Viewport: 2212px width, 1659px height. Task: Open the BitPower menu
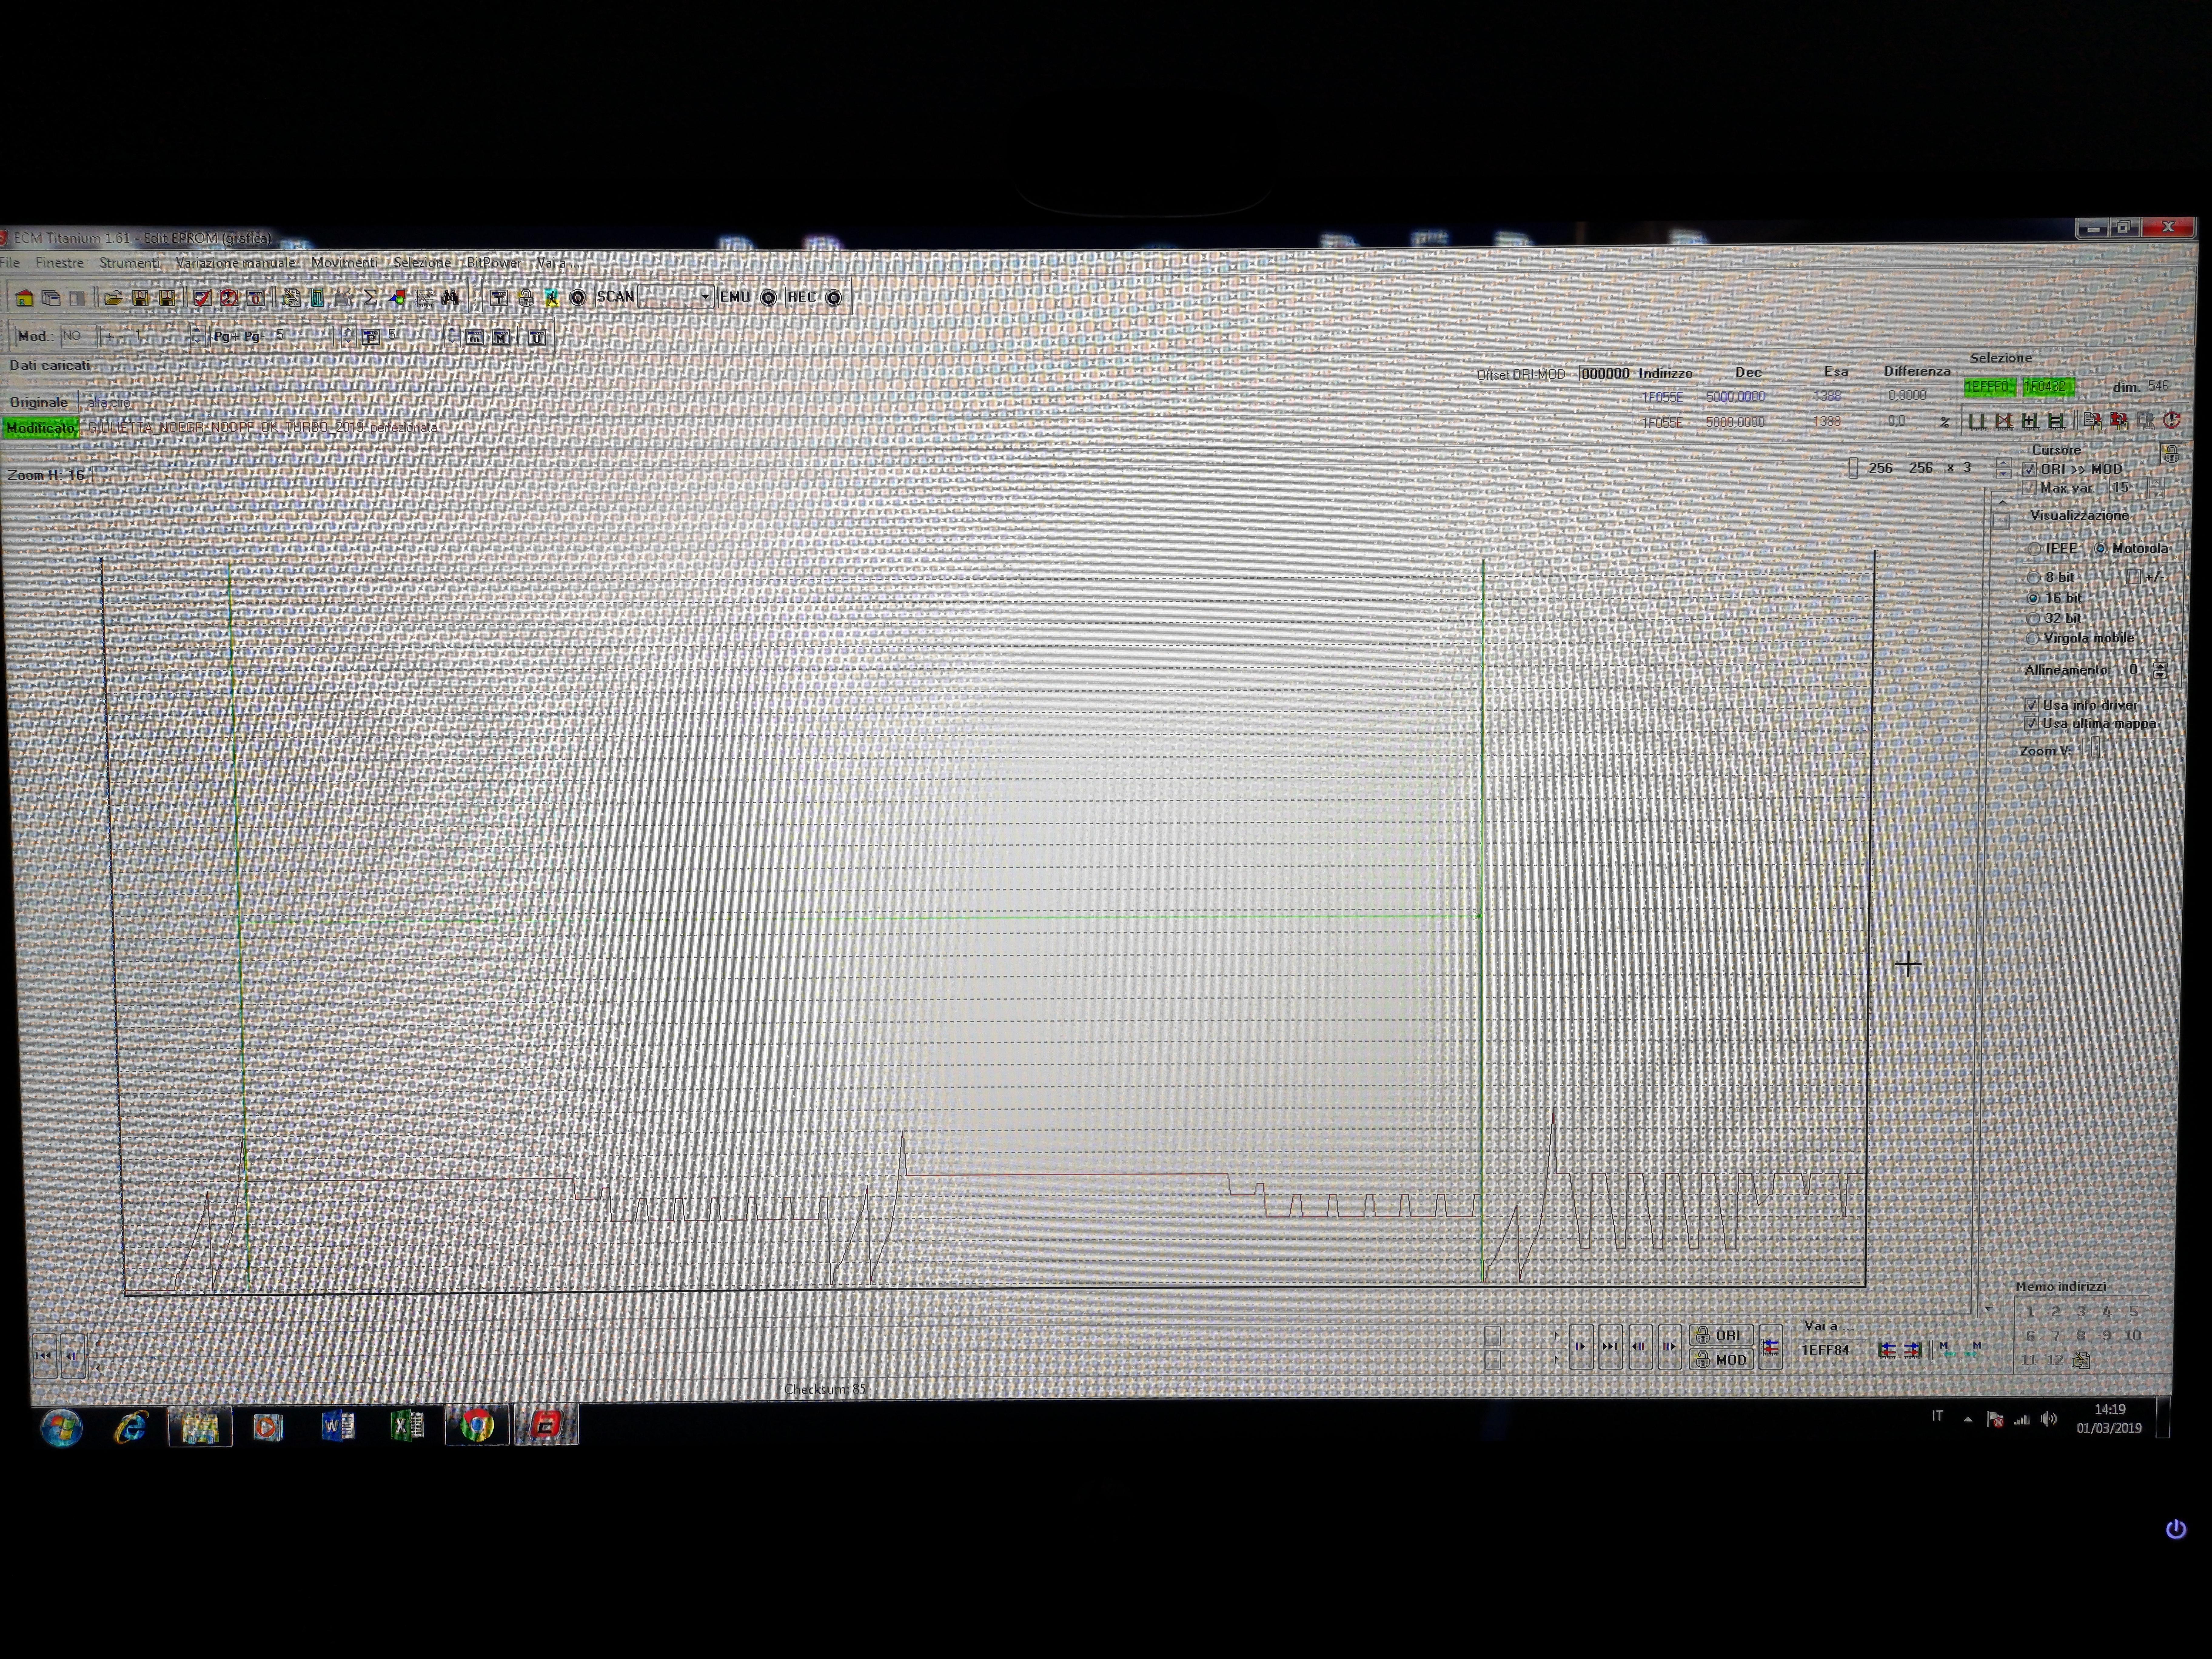pyautogui.click(x=494, y=263)
